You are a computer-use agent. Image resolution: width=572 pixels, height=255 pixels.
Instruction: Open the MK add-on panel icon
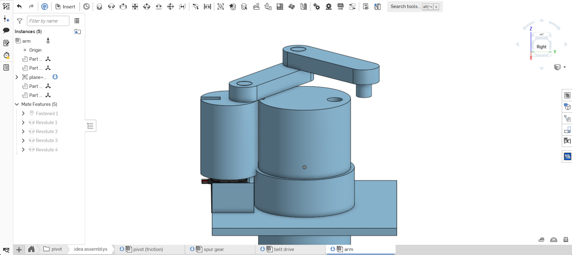tap(567, 157)
